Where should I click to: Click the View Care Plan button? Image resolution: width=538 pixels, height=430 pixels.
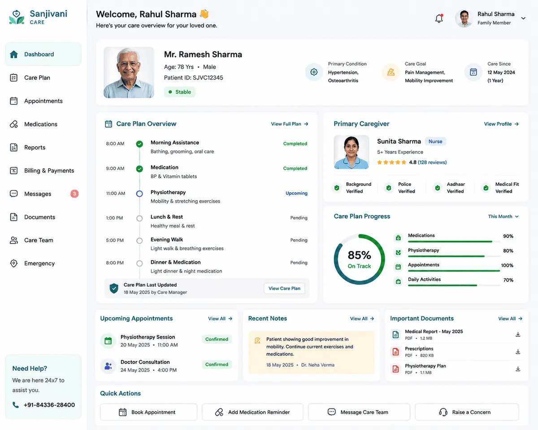284,288
